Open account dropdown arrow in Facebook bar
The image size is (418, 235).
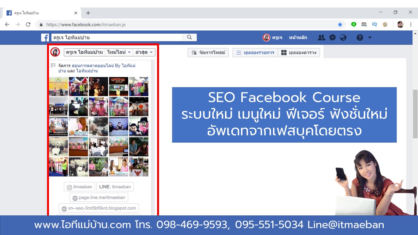coord(370,38)
